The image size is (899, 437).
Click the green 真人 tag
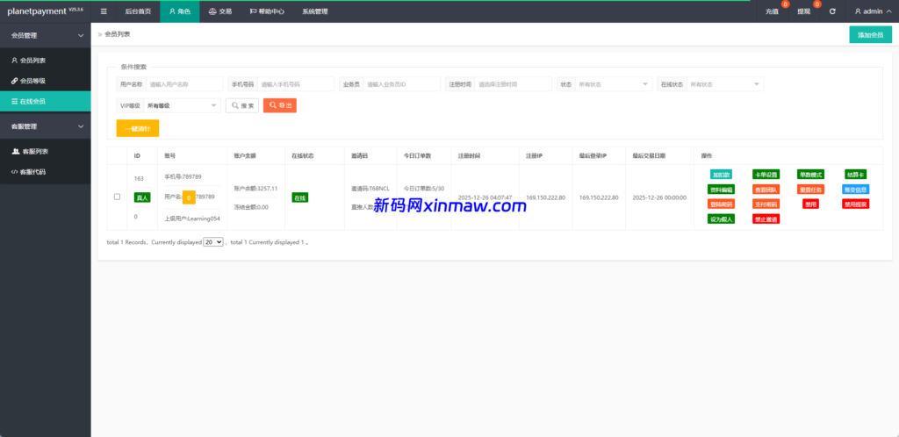(141, 197)
